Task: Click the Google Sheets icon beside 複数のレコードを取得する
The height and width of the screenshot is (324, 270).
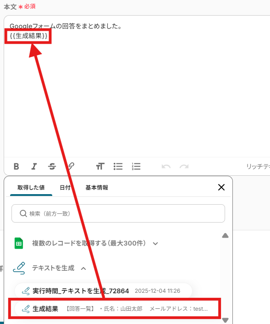Action: pos(19,243)
